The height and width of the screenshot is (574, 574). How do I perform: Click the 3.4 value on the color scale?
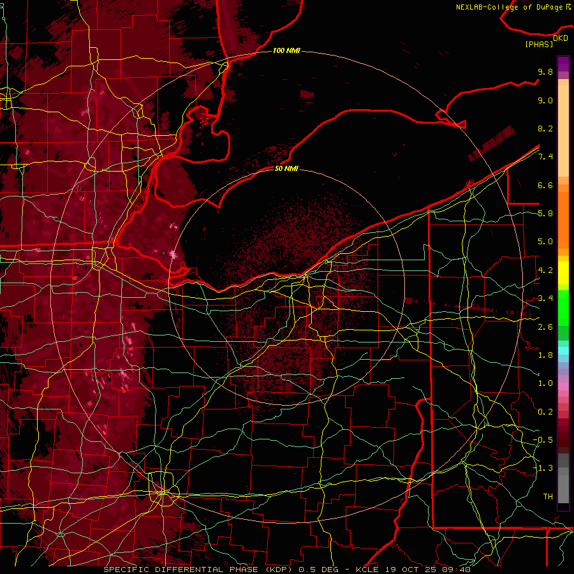point(545,298)
